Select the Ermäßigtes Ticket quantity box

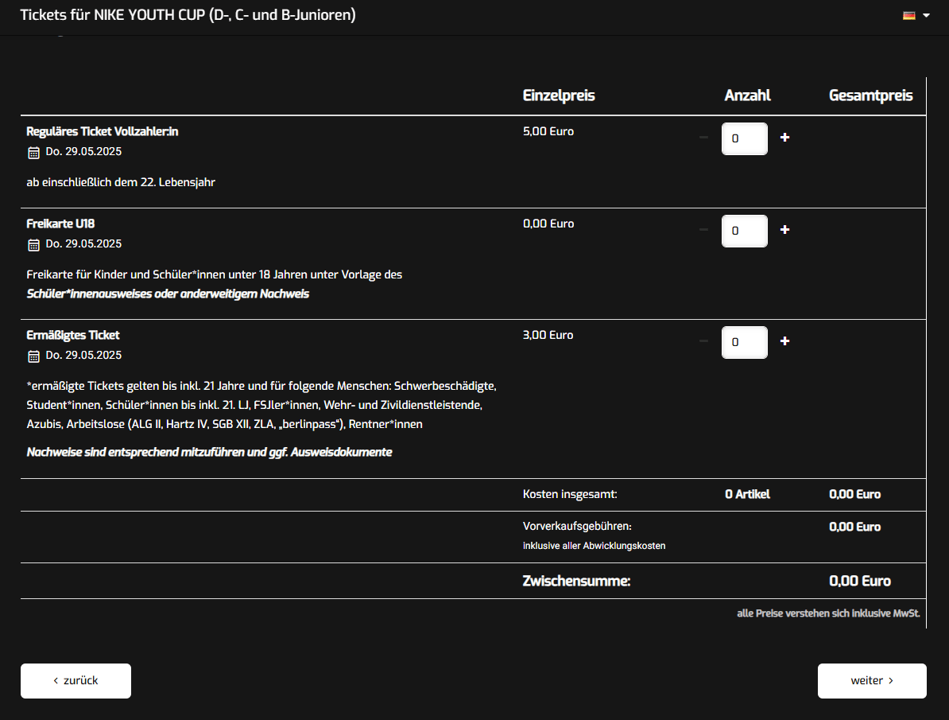[x=745, y=342]
